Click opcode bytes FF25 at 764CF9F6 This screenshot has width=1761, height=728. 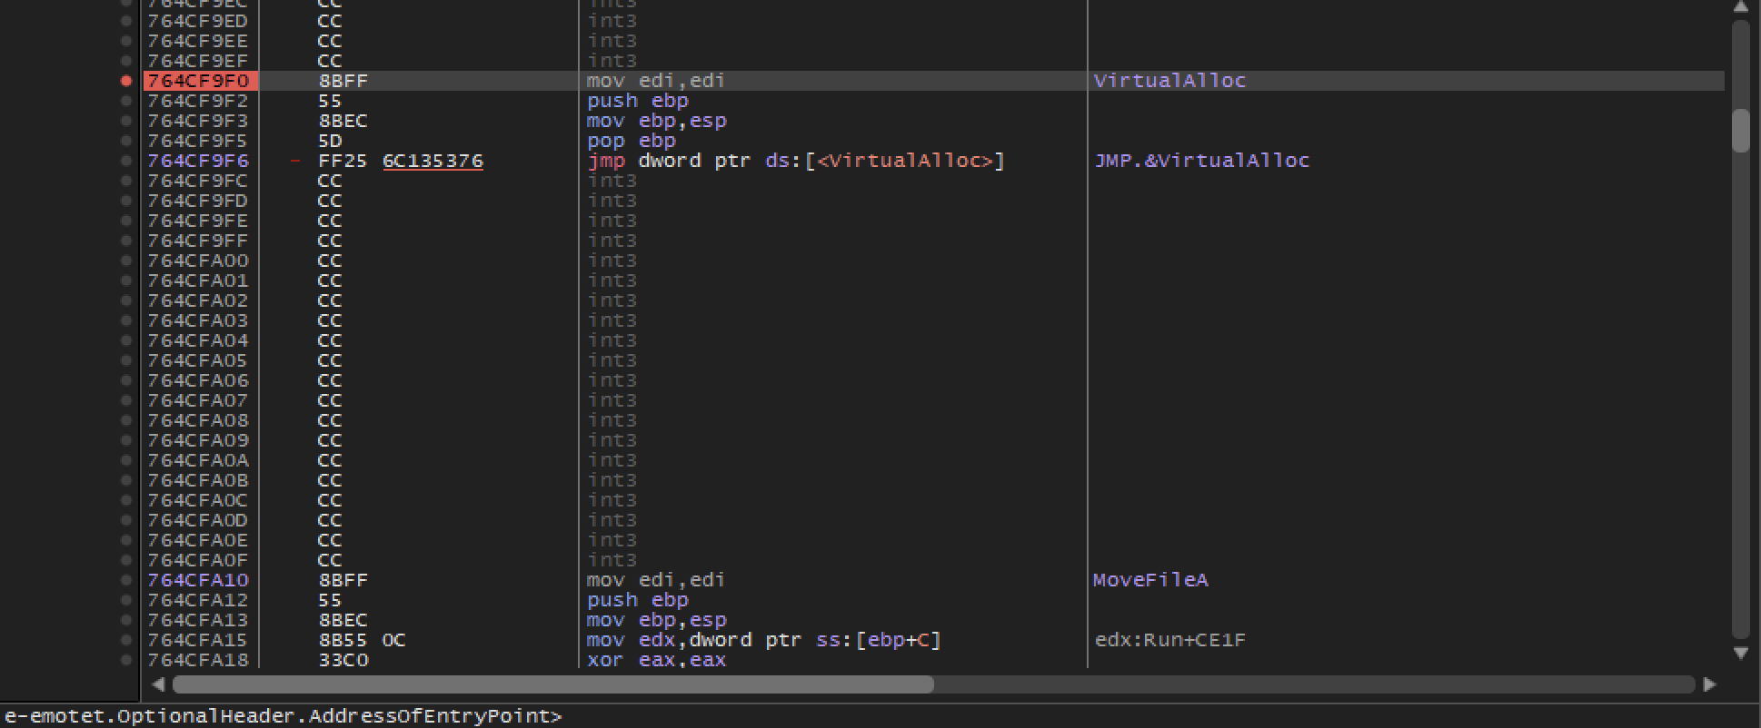pos(343,161)
